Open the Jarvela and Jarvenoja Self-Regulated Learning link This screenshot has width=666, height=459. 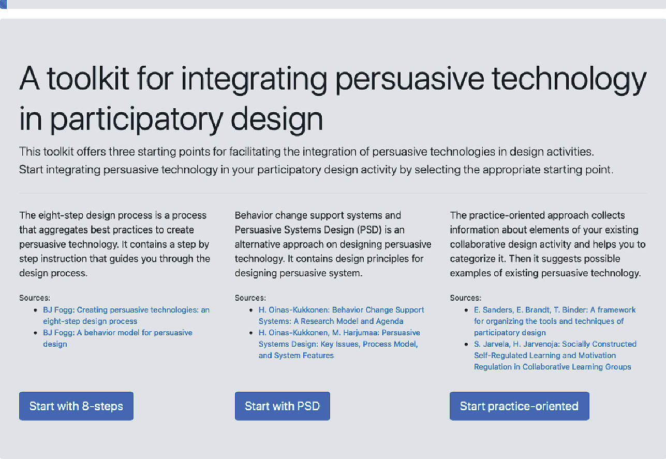coord(555,356)
